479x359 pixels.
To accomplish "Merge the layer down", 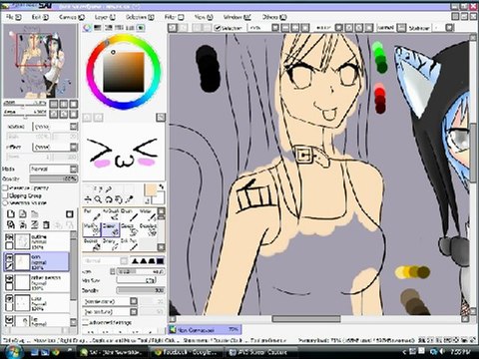I will 23,225.
